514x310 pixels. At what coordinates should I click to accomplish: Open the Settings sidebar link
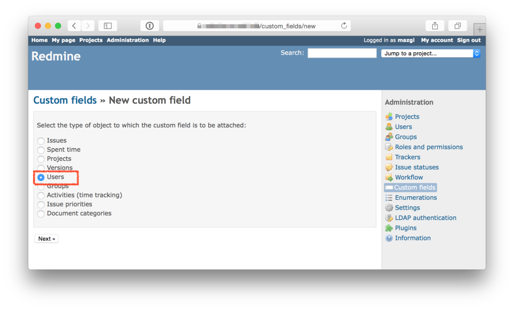click(x=407, y=208)
